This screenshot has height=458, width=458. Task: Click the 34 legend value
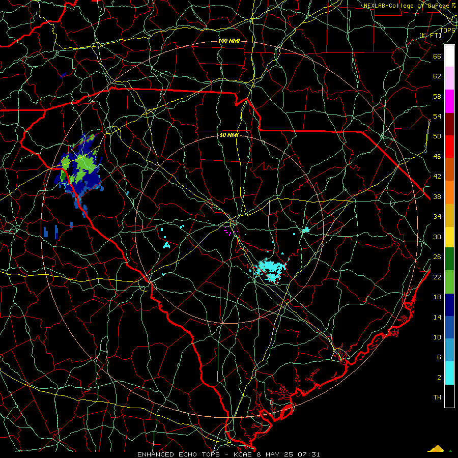coord(437,216)
